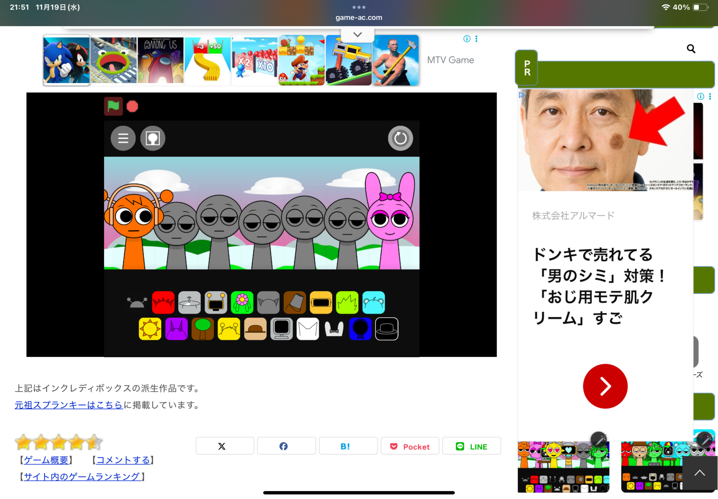Screen dimensions: 718x499
Task: Select the purple horned costume icon
Action: [176, 329]
